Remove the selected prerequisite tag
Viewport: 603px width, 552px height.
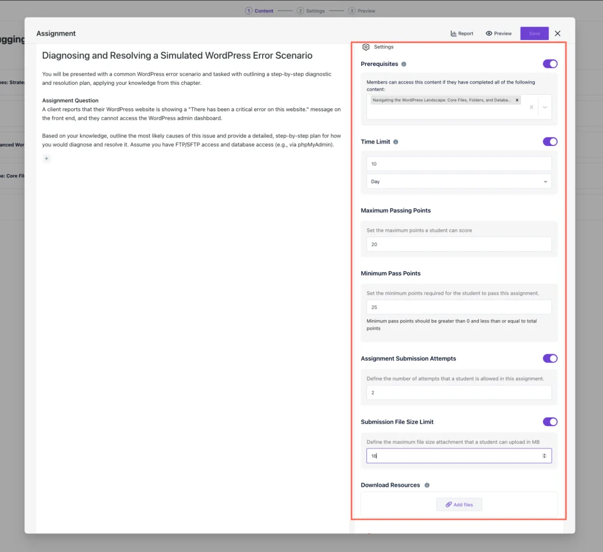(x=517, y=101)
